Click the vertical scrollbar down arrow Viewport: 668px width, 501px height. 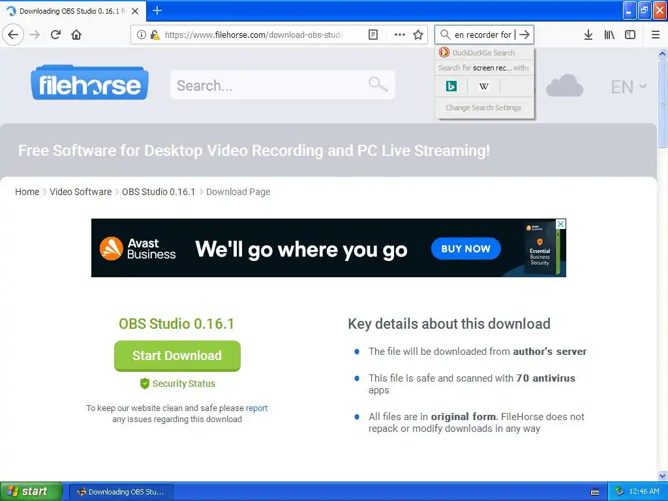(662, 476)
